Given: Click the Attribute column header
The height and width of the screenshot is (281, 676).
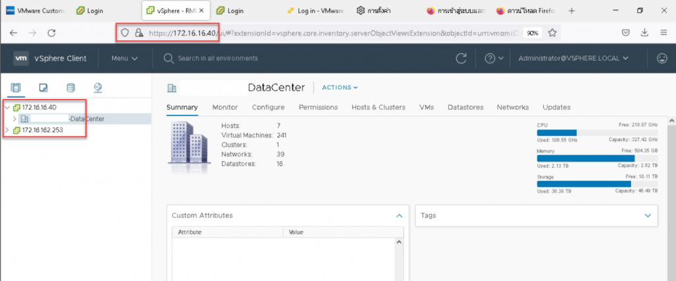Looking at the screenshot, I should pos(228,232).
